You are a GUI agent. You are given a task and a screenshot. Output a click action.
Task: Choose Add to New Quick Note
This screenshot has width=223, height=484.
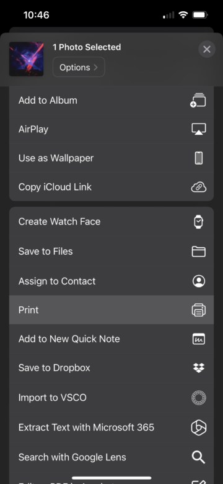point(111,339)
